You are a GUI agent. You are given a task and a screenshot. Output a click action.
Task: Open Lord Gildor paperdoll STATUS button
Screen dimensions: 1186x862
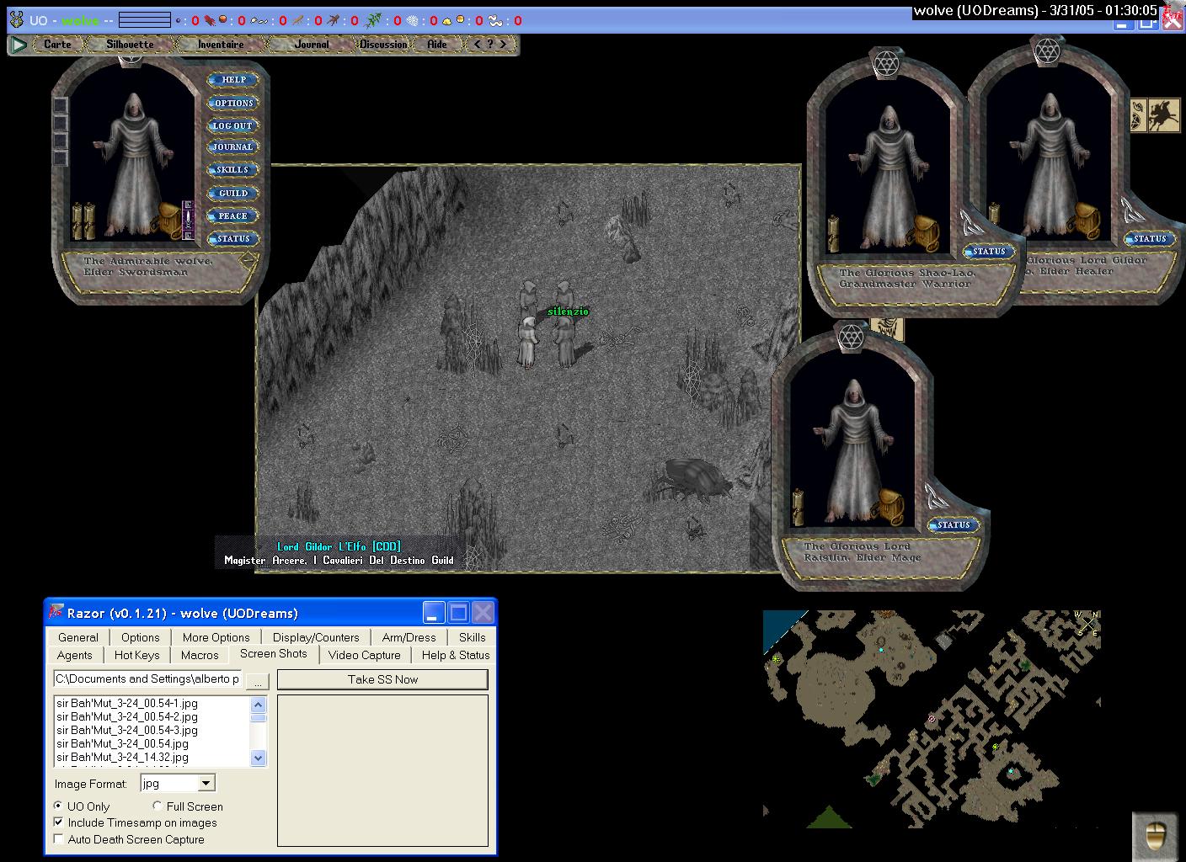pyautogui.click(x=1149, y=239)
